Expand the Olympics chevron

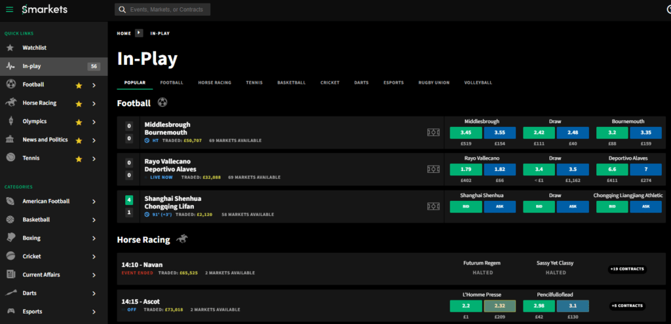[94, 122]
